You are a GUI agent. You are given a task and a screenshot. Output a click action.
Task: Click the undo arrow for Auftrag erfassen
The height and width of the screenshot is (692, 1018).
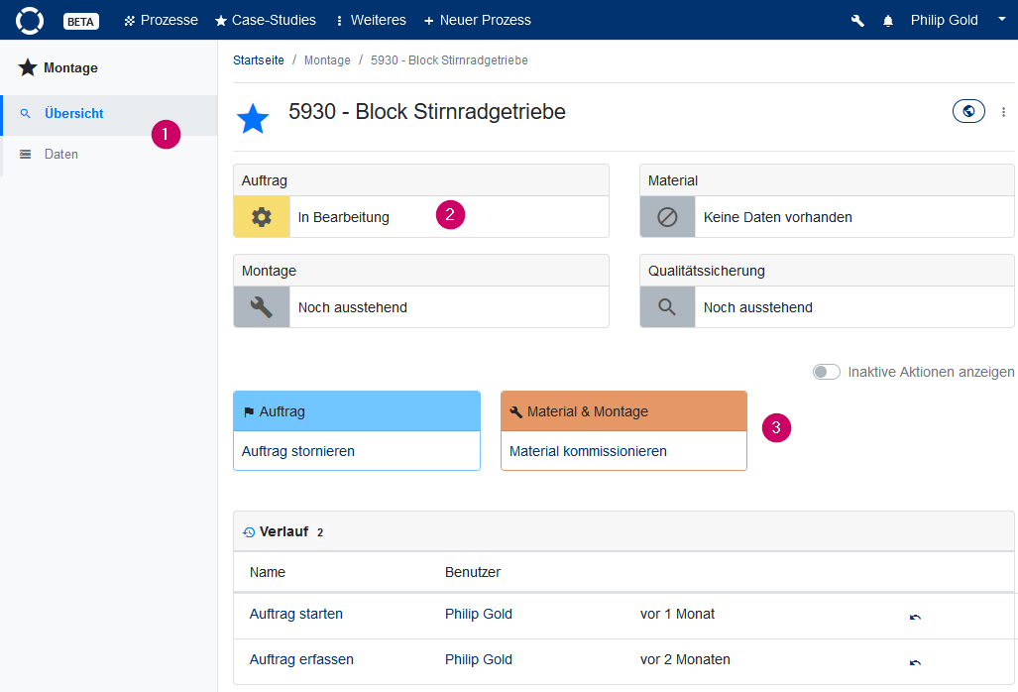pos(916,662)
